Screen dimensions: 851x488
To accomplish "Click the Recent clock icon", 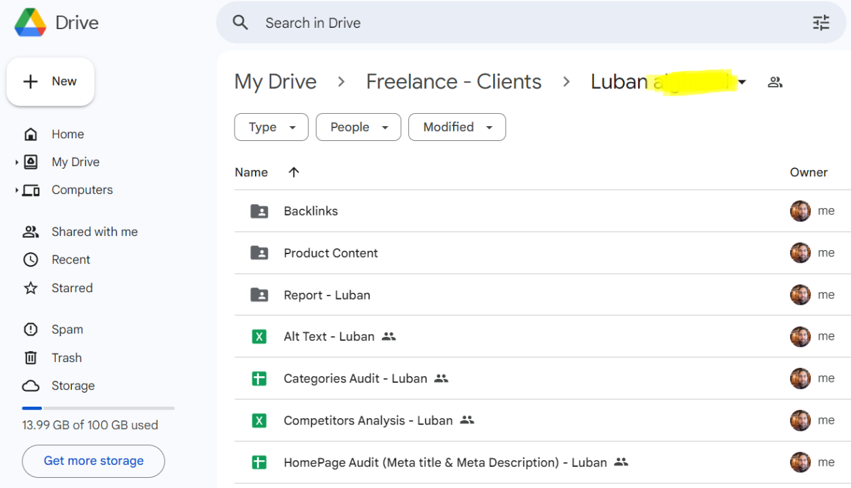I will click(31, 260).
